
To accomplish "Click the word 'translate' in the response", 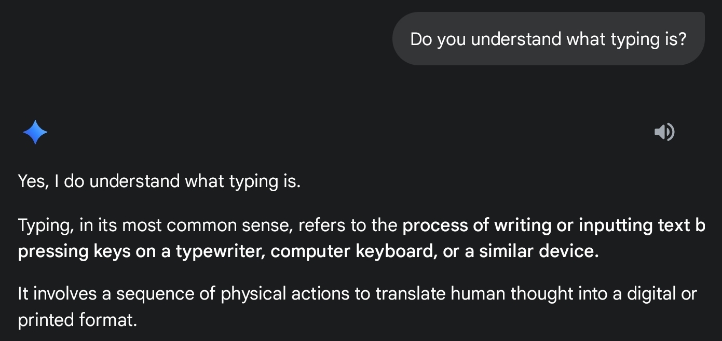I will tap(411, 294).
